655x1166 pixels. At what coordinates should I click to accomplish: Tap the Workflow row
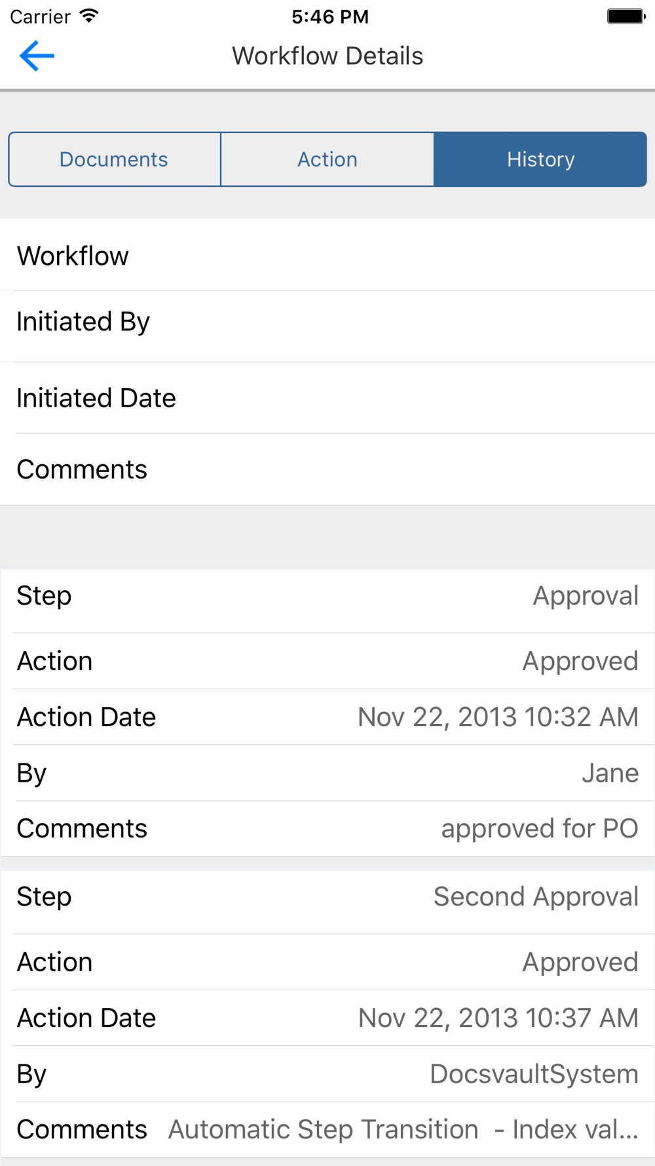click(327, 256)
